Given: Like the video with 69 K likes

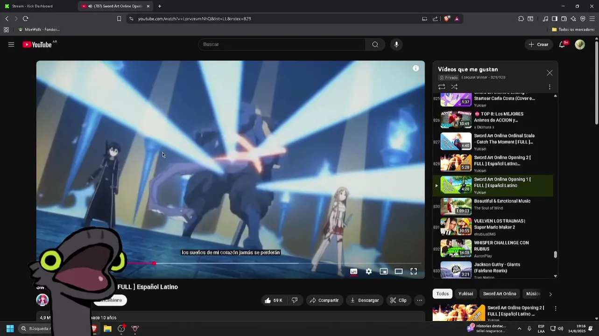Looking at the screenshot, I should tap(274, 300).
